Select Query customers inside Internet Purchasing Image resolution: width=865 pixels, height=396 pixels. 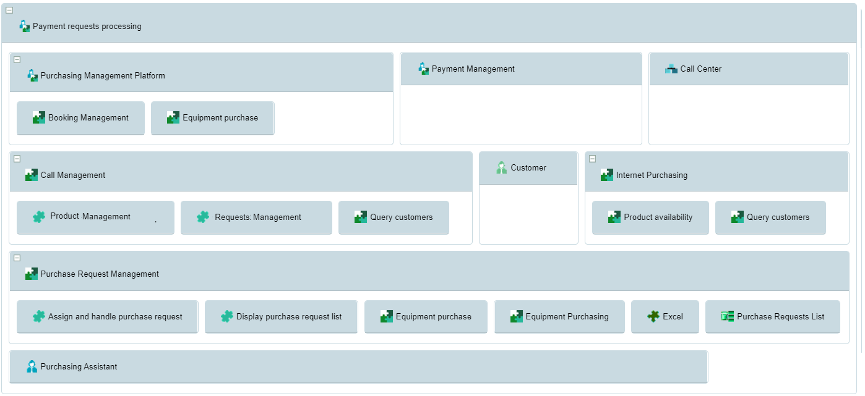click(770, 217)
